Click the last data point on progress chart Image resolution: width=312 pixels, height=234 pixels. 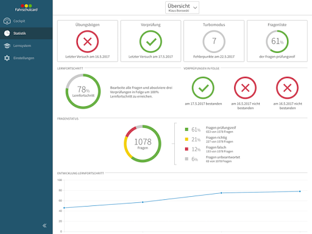click(x=300, y=191)
